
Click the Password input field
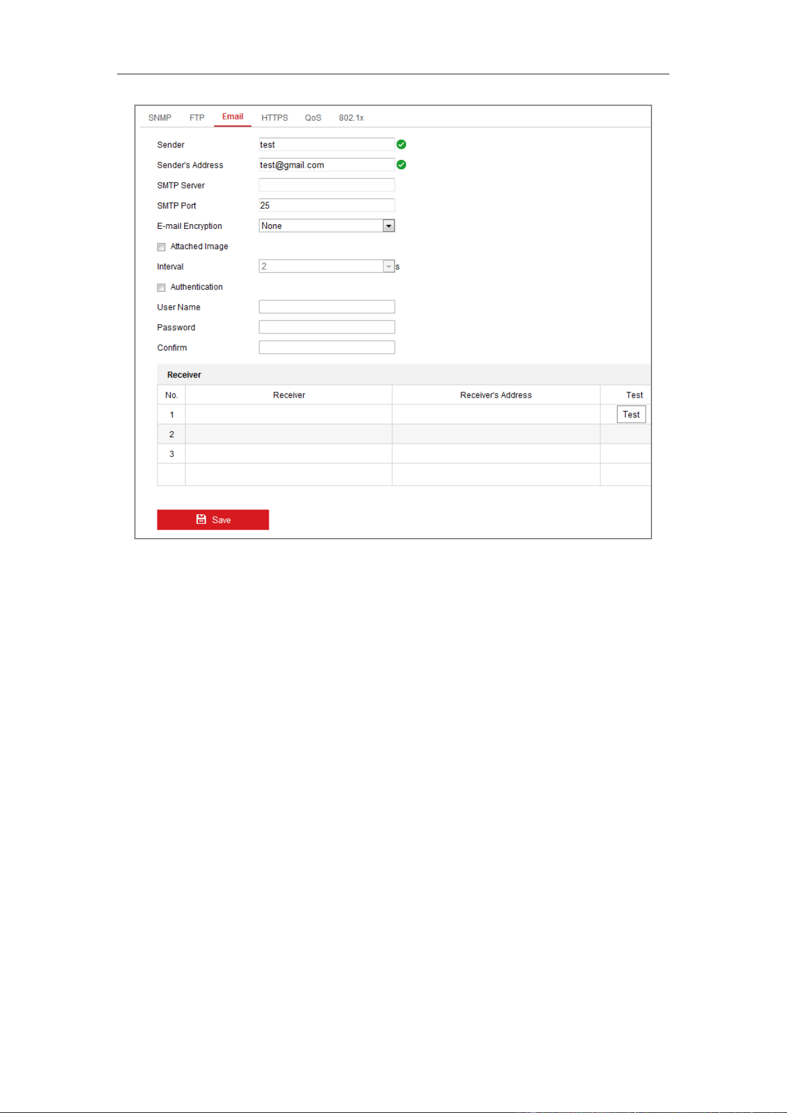click(x=327, y=327)
